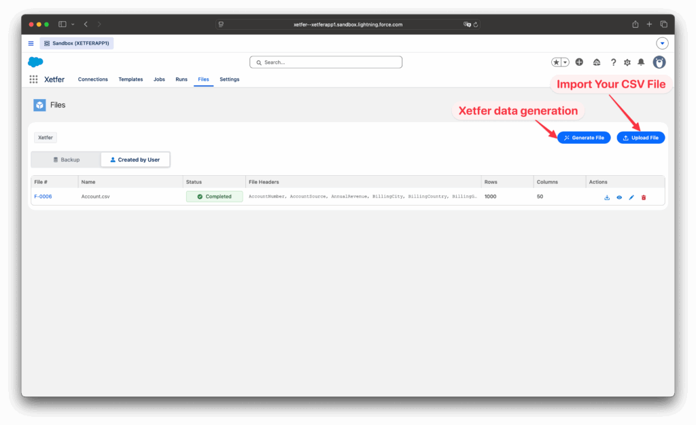The image size is (696, 425).
Task: Open the Settings tab
Action: [x=230, y=79]
